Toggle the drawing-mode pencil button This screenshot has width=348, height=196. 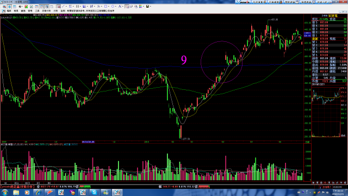[59, 7]
